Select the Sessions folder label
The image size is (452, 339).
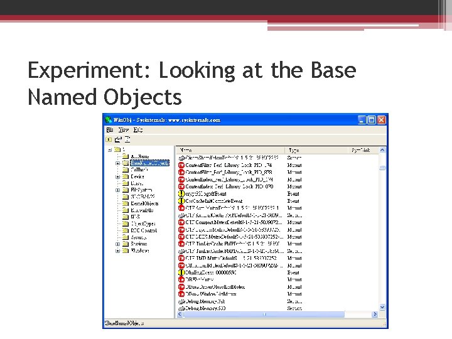click(x=139, y=244)
